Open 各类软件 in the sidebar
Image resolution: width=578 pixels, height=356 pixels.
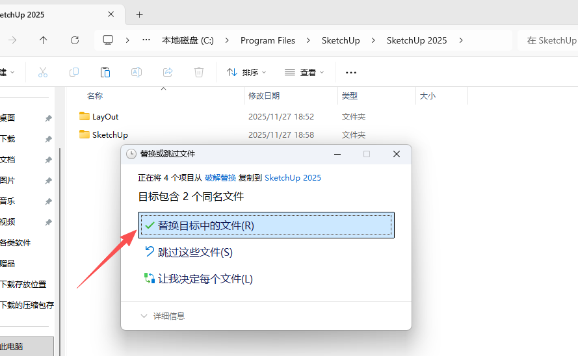pos(15,242)
